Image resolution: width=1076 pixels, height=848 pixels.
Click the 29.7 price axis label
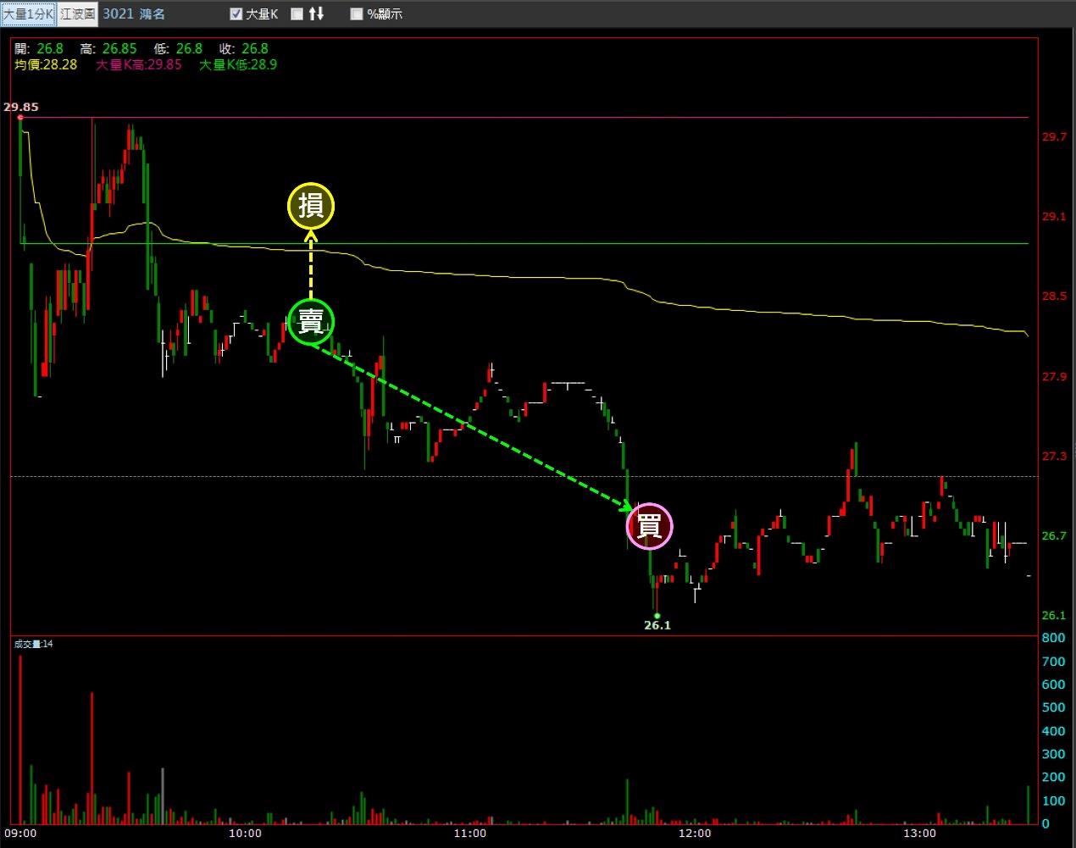tap(1054, 136)
